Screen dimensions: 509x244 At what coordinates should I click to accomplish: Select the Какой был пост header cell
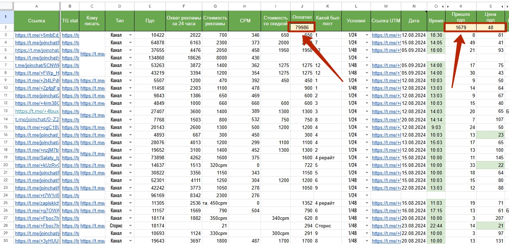pyautogui.click(x=328, y=21)
